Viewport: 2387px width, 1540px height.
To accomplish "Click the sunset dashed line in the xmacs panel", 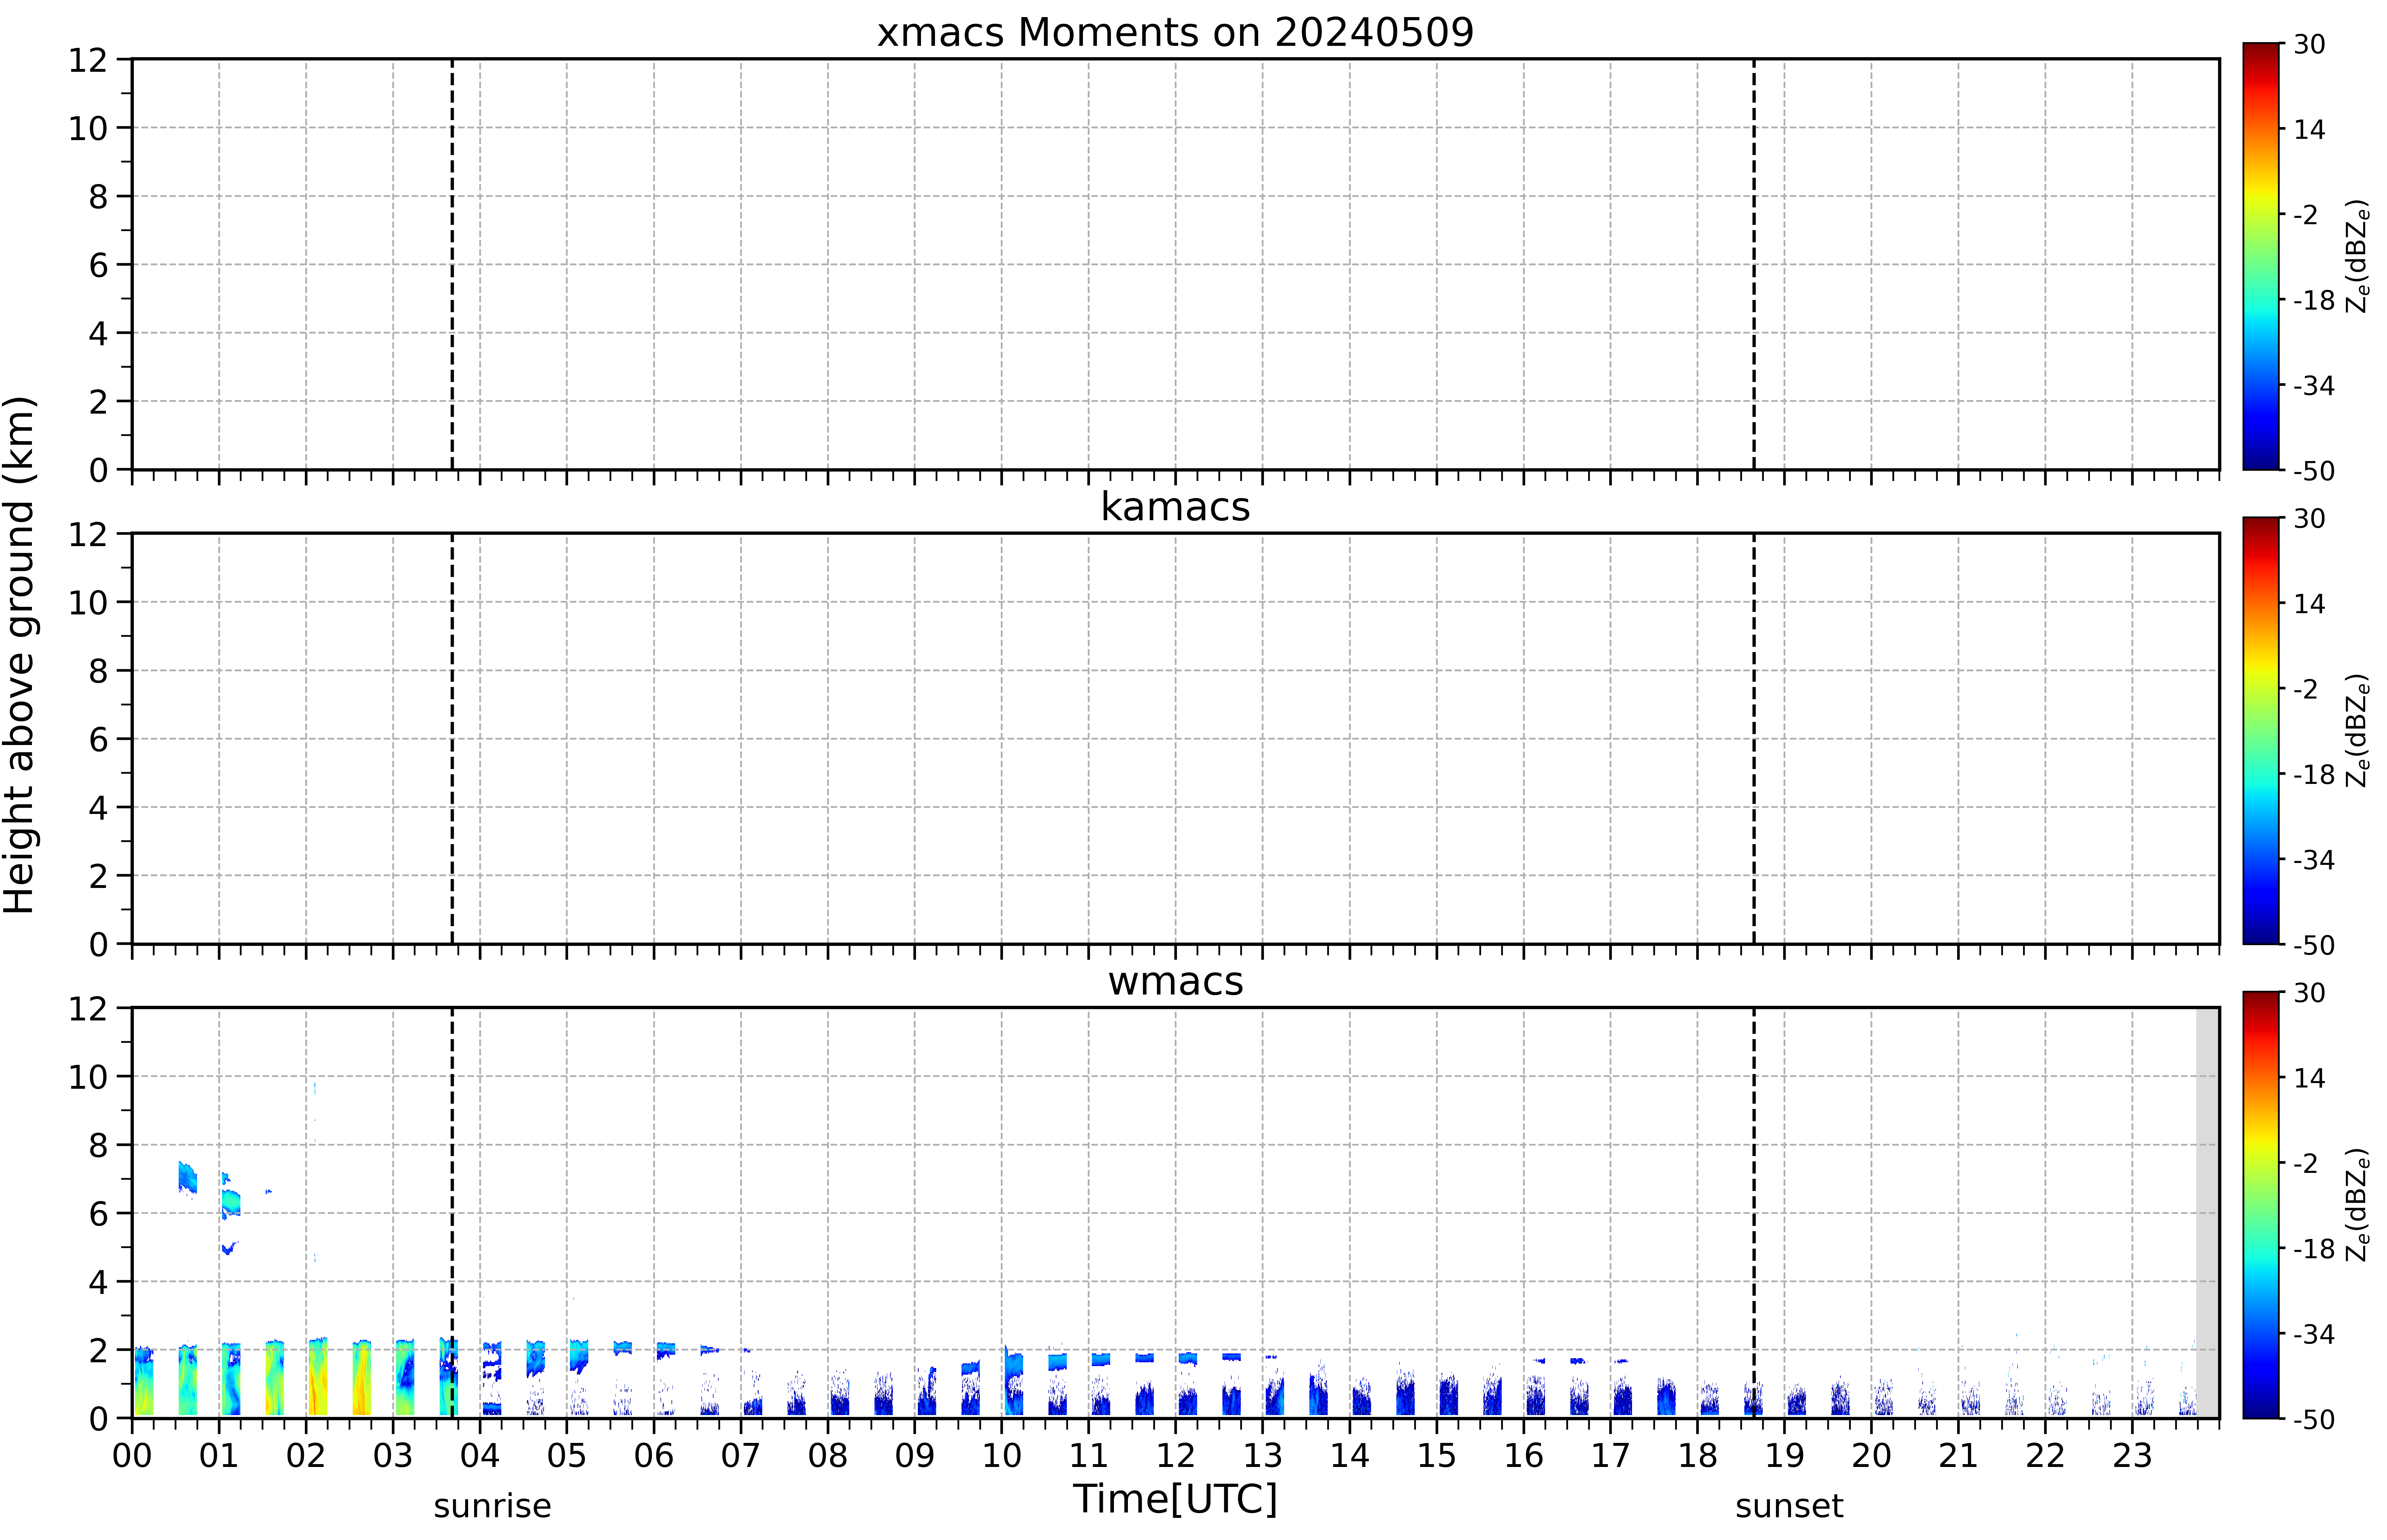I will coord(1754,264).
